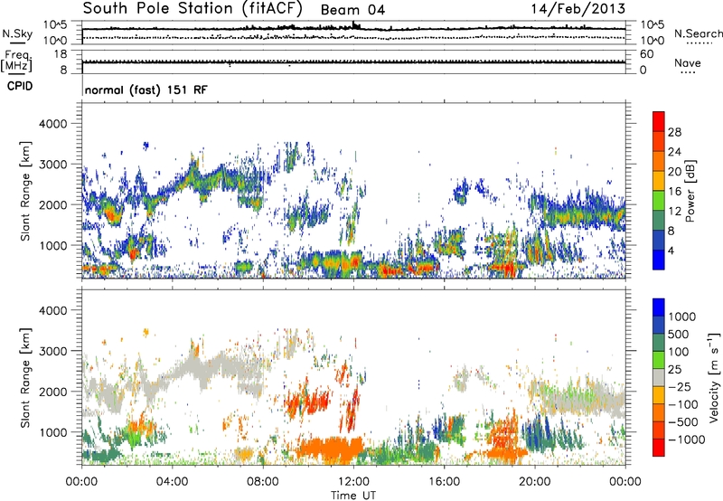This screenshot has height=501, width=723.
Task: Click the "-25" label on the velocity colorbar
Action: pos(680,387)
